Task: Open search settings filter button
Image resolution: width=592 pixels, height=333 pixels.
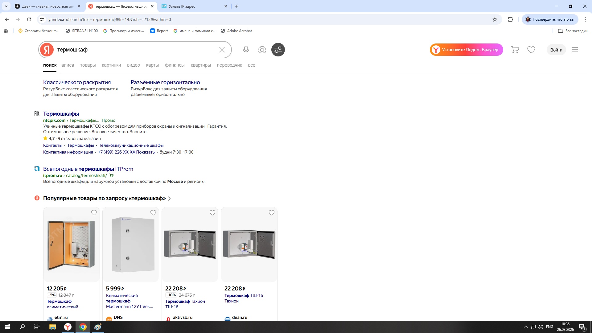Action: (278, 50)
